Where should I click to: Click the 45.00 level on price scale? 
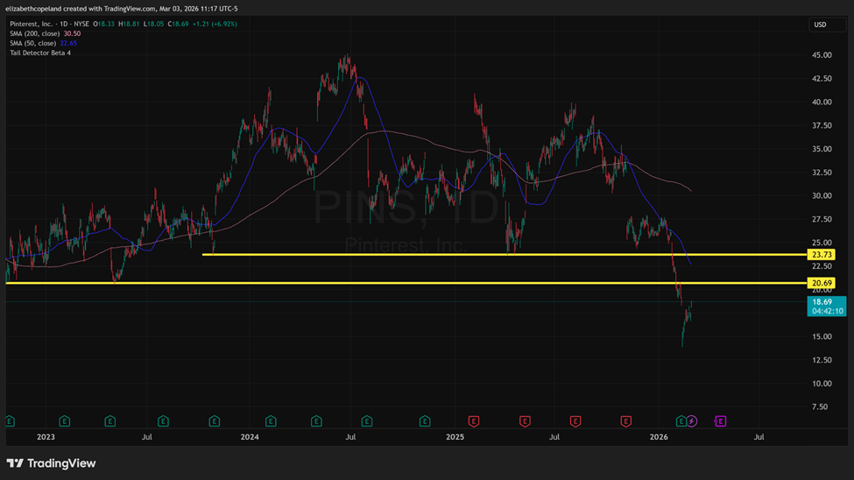point(822,55)
